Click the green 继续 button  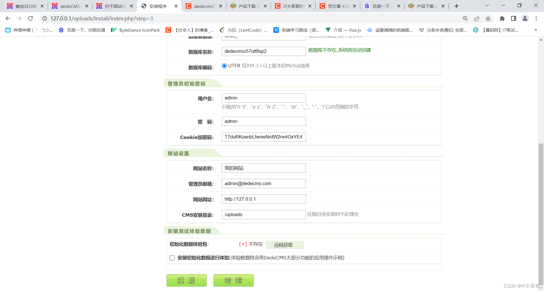(x=233, y=281)
